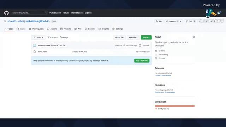Switch to the Code tab
Image resolution: width=226 pixels, height=127 pixels.
10,29
